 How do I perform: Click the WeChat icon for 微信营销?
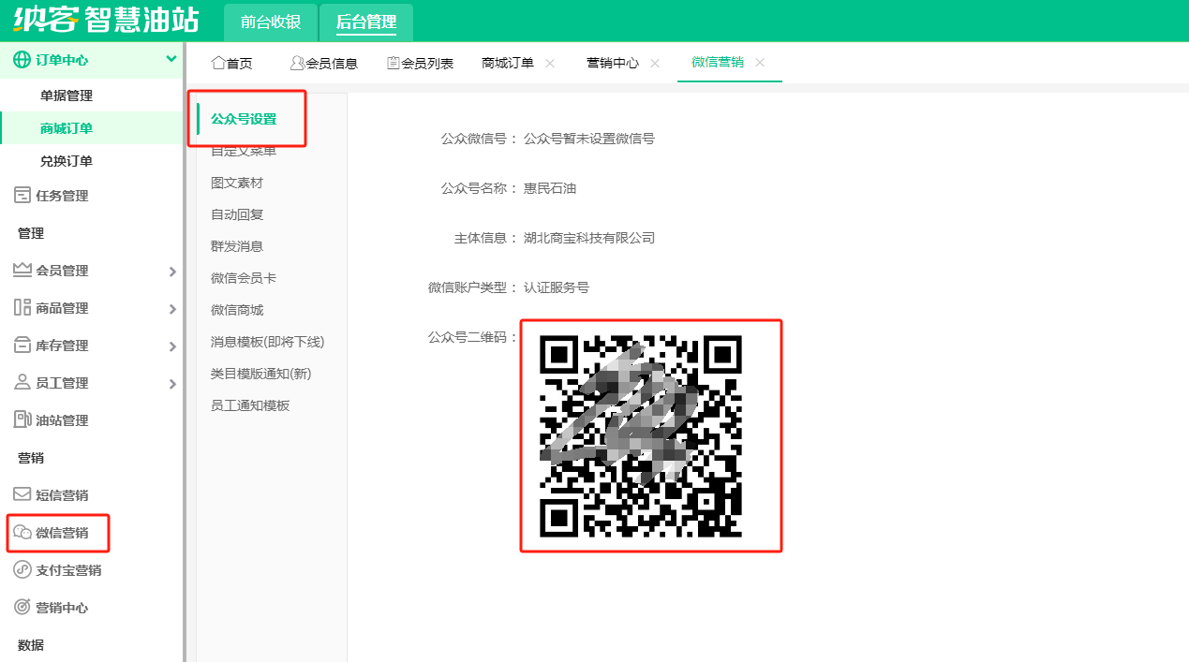[22, 532]
